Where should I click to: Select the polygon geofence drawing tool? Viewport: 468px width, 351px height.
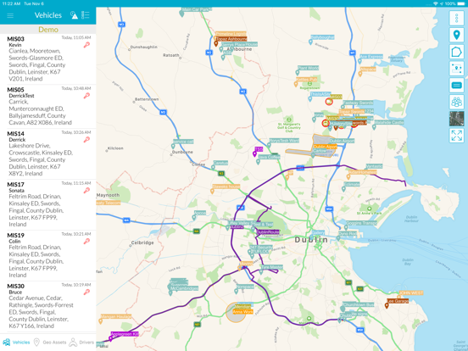click(456, 52)
